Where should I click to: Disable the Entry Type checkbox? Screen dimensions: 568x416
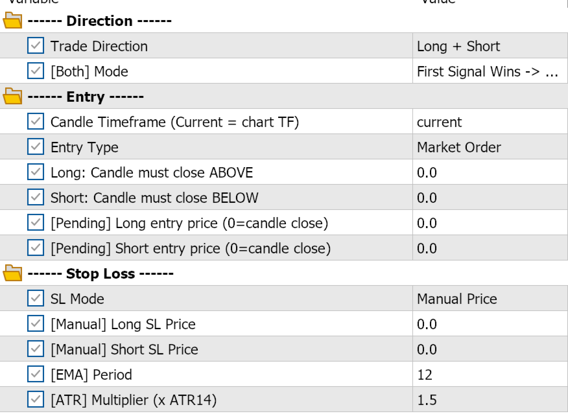coord(36,147)
